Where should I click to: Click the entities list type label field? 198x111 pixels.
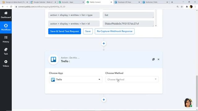pyautogui.click(x=74, y=15)
